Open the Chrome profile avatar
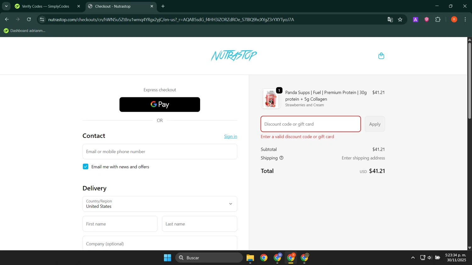This screenshot has height=265, width=472. tap(454, 19)
